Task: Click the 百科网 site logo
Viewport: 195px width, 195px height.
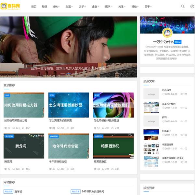Action: 11,6
